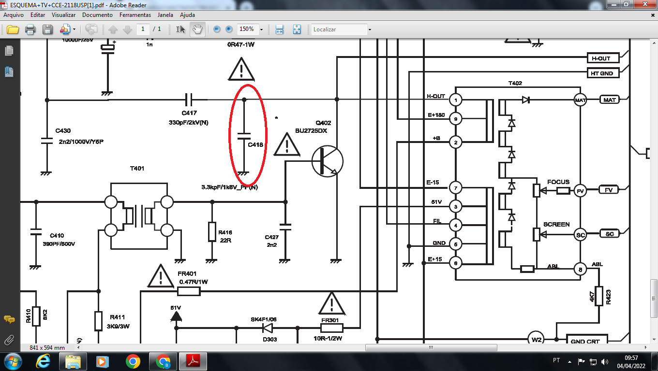Go to previous page with up arrow
Viewport: 658px width, 371px height.
(113, 29)
